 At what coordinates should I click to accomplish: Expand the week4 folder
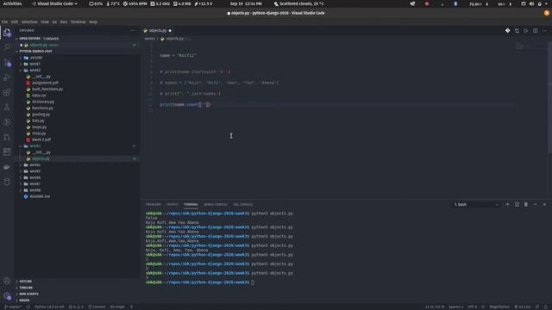tap(34, 164)
